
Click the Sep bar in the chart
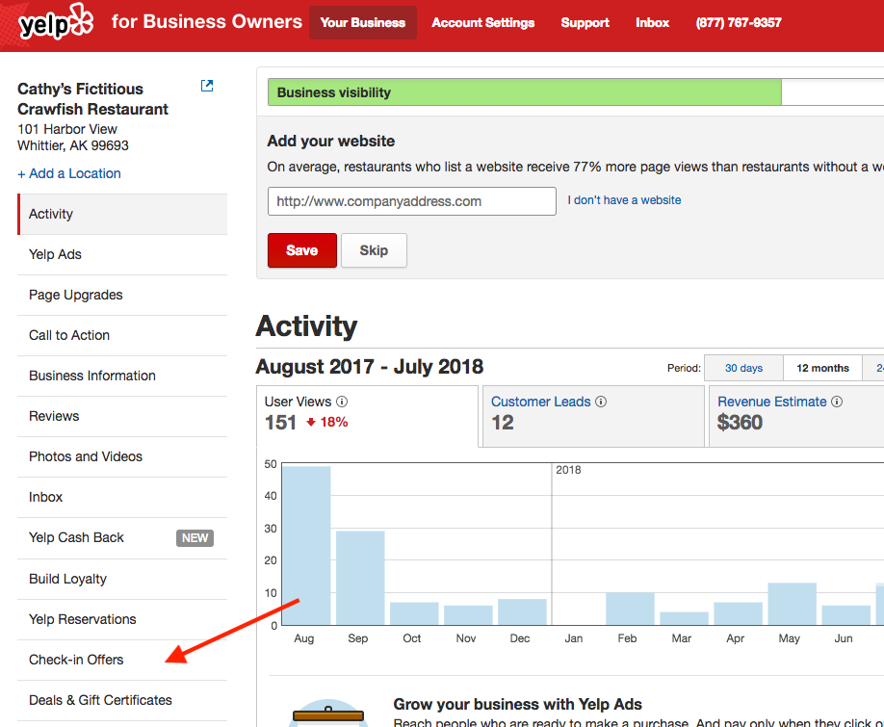[x=360, y=578]
